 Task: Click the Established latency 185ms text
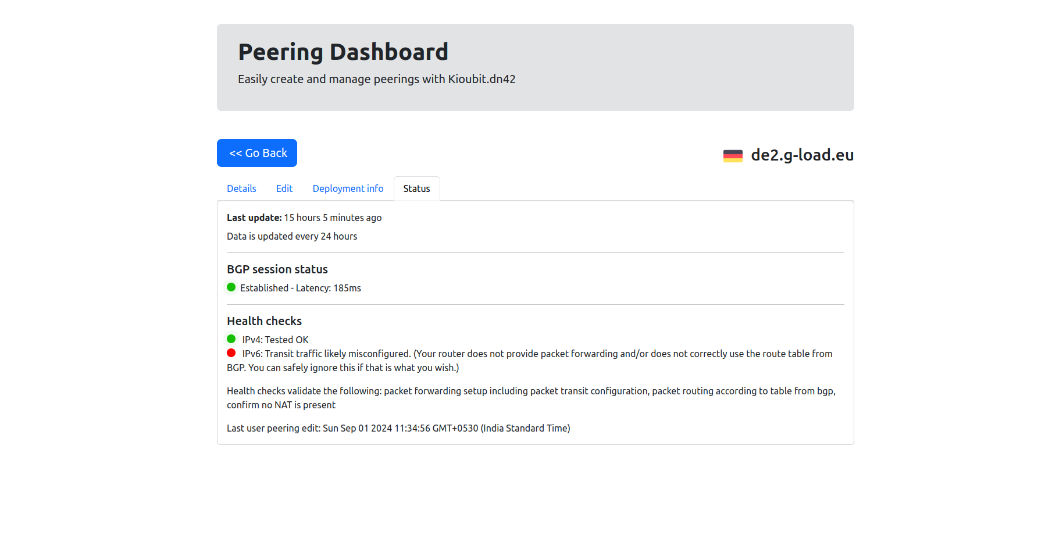300,288
